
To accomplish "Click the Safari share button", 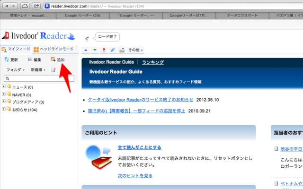I will click(x=36, y=6).
